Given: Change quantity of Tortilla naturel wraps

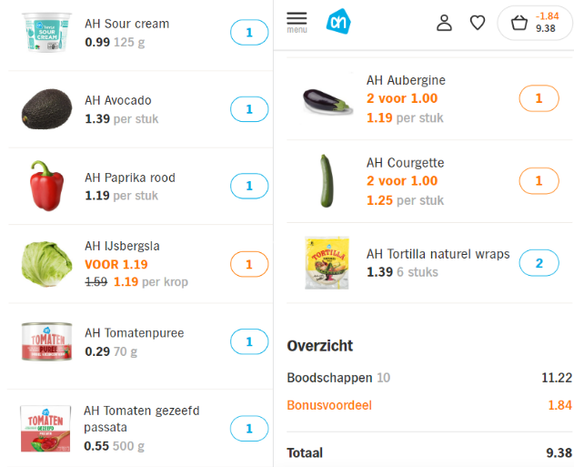Looking at the screenshot, I should [x=539, y=263].
